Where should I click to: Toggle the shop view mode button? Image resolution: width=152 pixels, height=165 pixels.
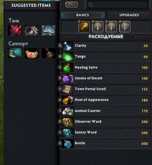(72, 5)
